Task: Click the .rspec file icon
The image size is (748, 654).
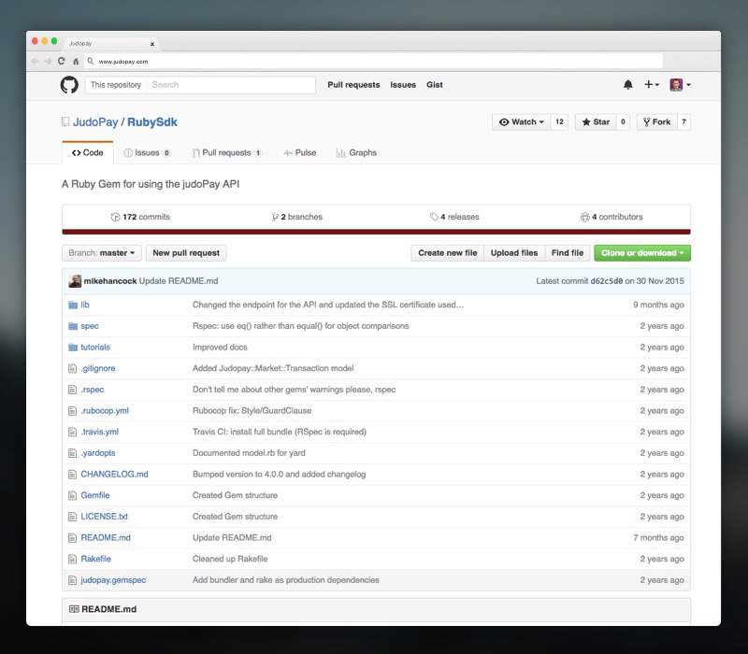Action: (x=73, y=390)
